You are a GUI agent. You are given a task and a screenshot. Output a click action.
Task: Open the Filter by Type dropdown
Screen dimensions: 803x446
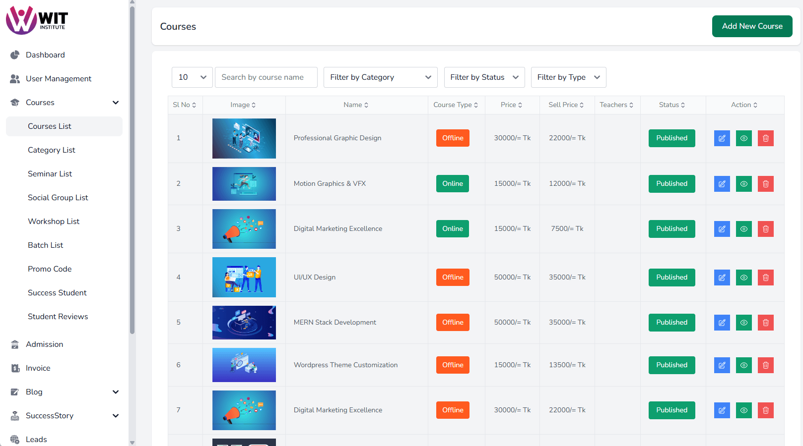(x=568, y=77)
